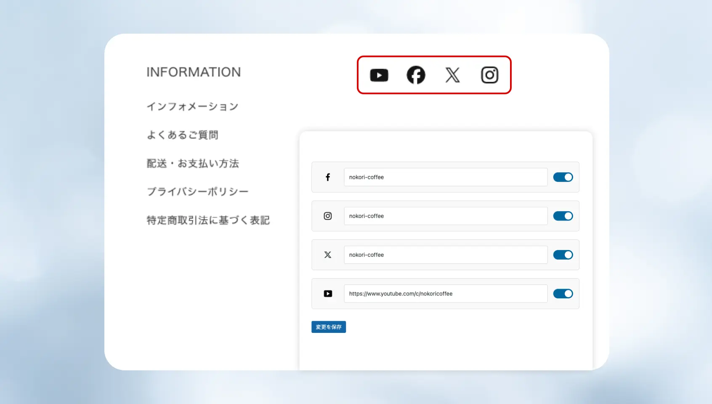Open the large Facebook icon link

[416, 75]
